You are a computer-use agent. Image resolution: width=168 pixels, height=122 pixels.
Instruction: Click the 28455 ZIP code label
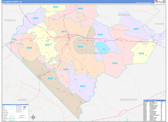pyautogui.click(x=82, y=86)
